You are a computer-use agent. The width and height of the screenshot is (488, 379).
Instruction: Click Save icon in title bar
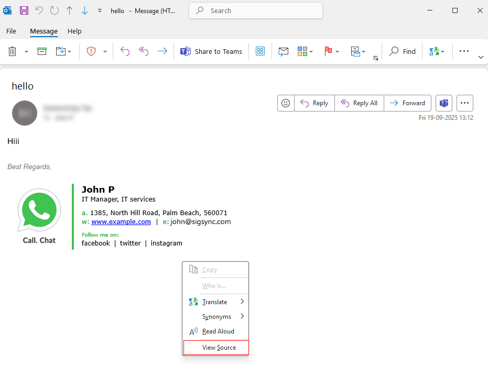[x=24, y=10]
